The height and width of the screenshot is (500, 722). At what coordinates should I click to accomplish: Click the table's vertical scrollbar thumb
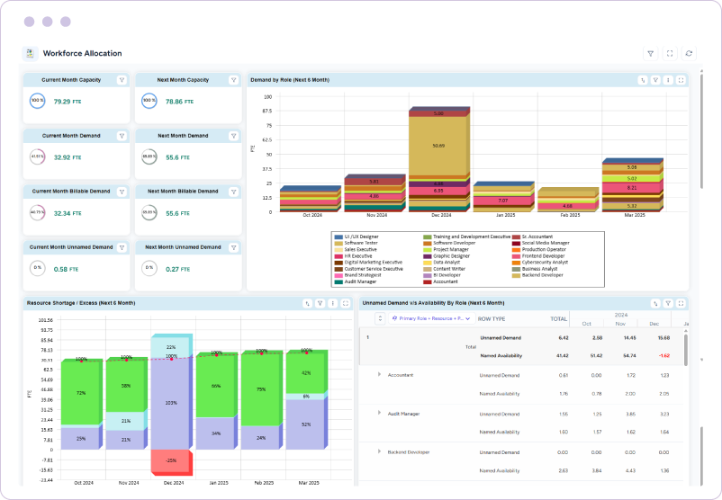(686, 350)
